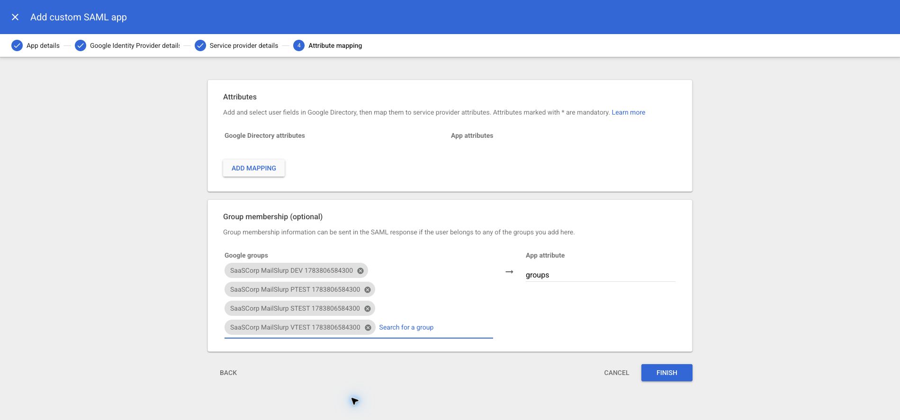Viewport: 900px width, 420px height.
Task: Click the App attribute label
Action: coord(545,255)
